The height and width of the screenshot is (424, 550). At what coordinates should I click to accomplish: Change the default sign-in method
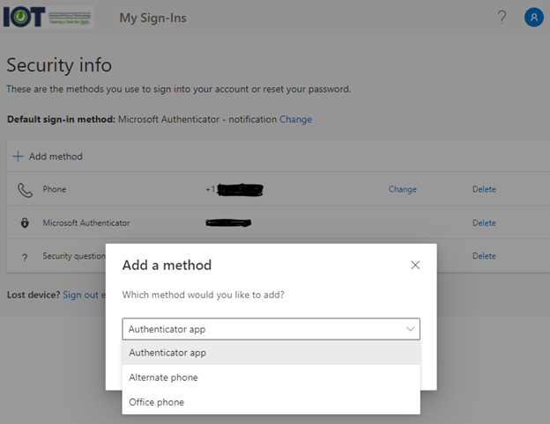pyautogui.click(x=295, y=120)
